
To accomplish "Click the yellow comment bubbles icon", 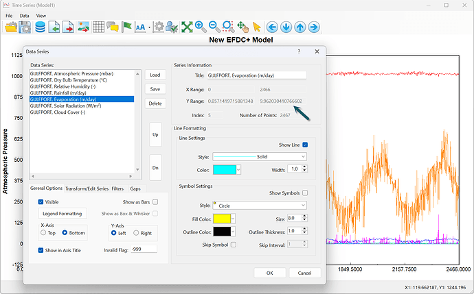I will coord(113,27).
